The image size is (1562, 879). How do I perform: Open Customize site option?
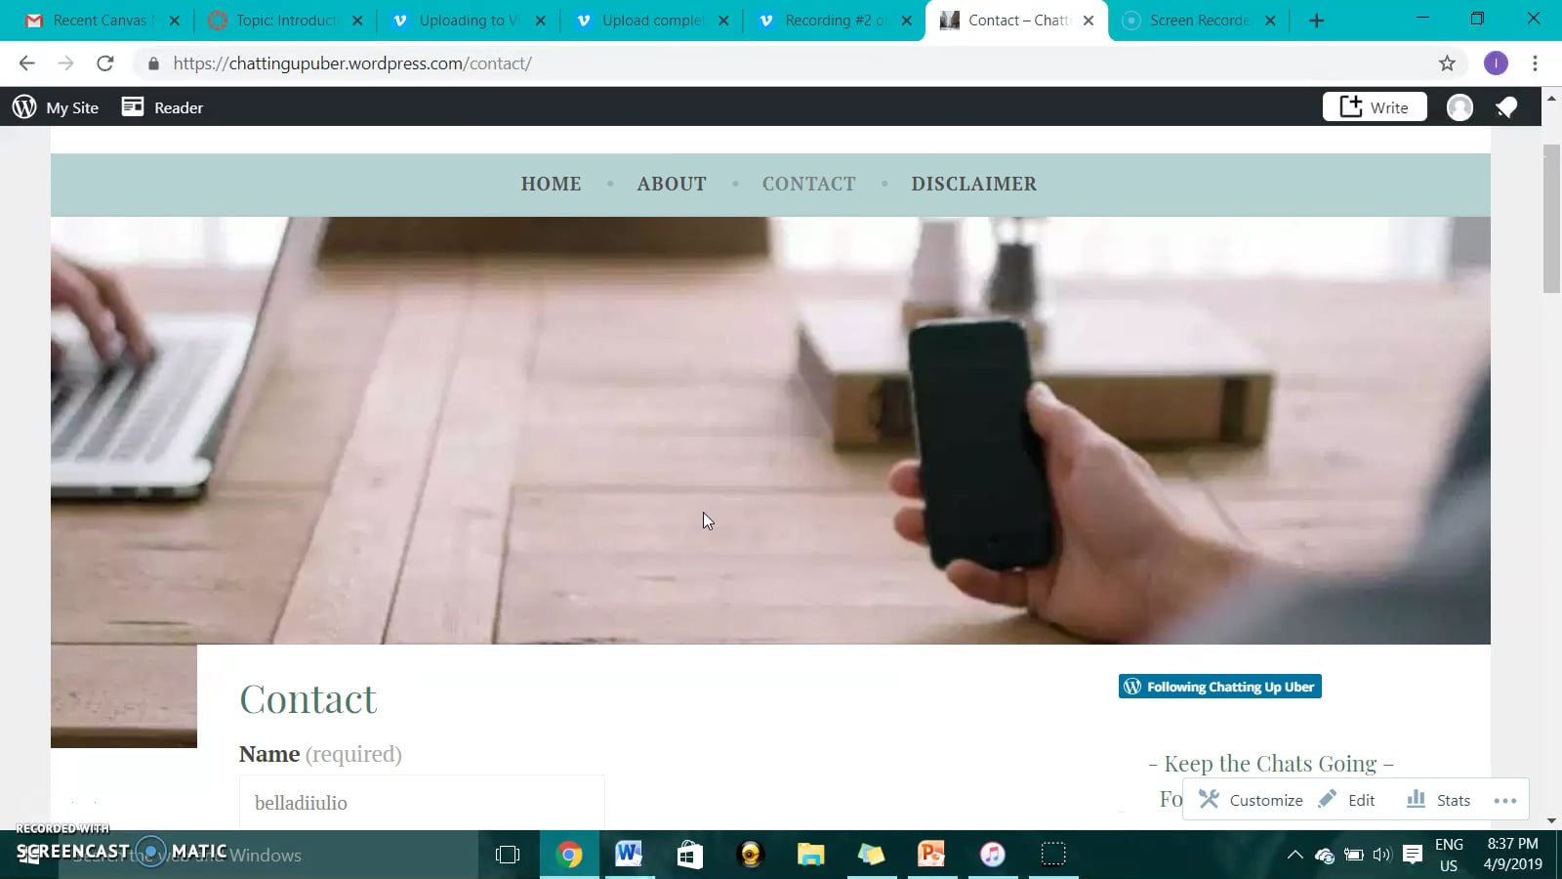tap(1251, 800)
